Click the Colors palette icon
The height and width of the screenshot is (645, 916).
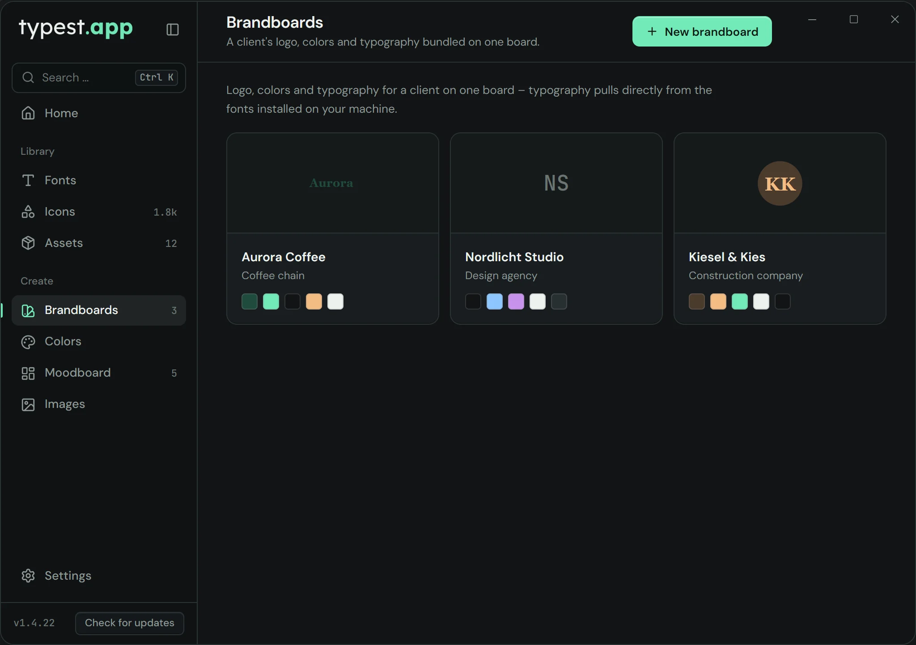point(28,342)
